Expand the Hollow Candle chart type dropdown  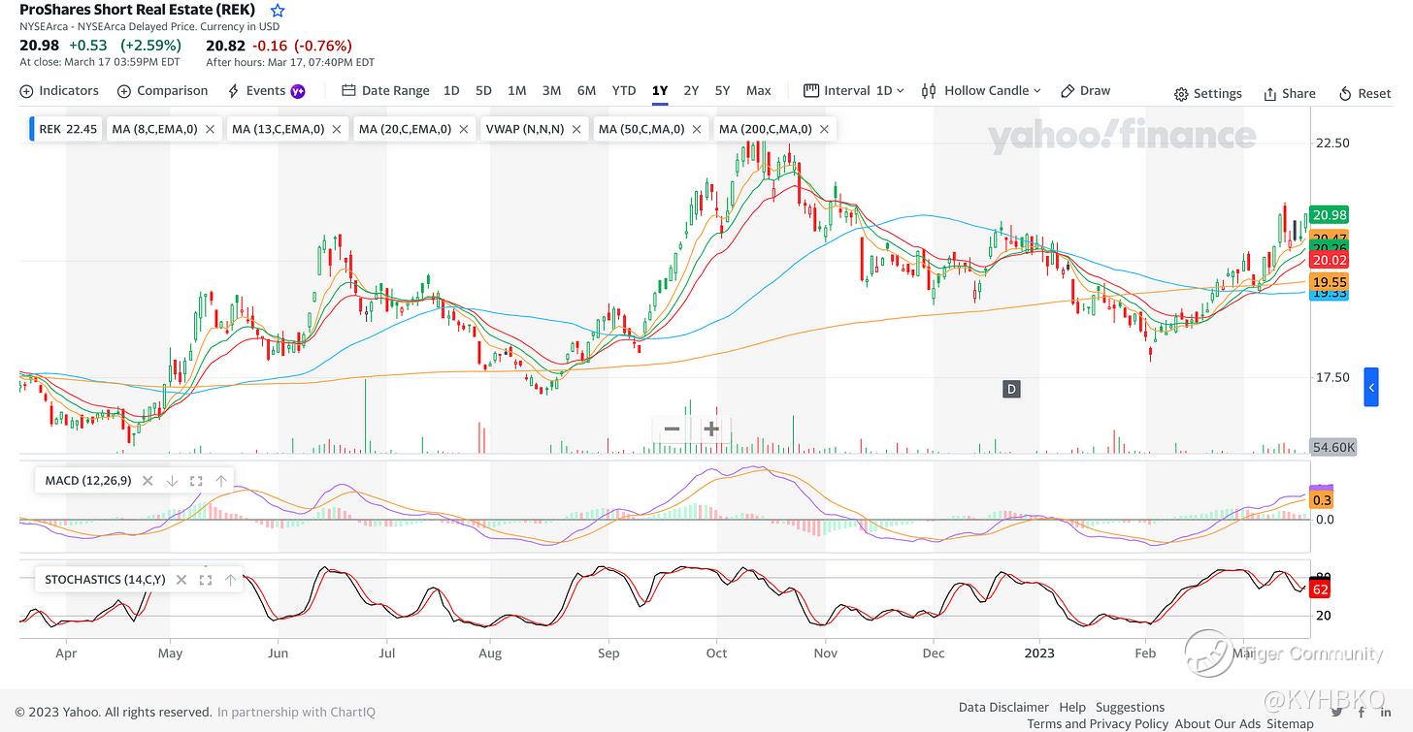(x=981, y=90)
